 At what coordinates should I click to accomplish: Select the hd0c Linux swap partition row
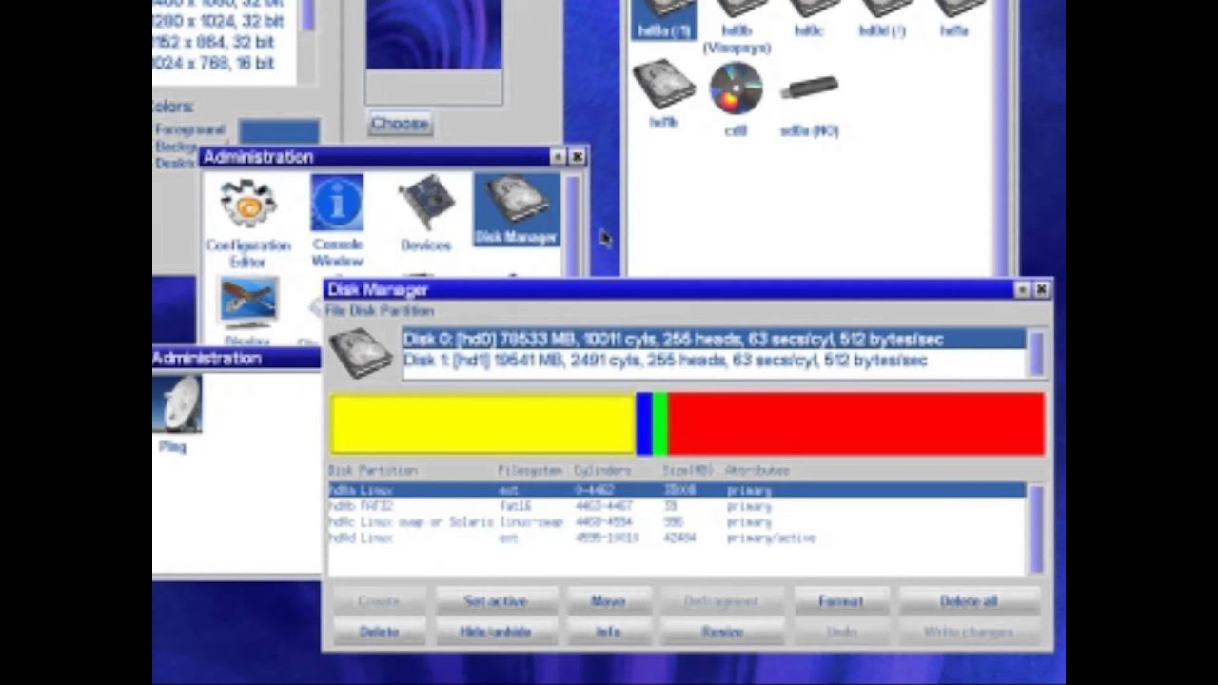(x=677, y=522)
